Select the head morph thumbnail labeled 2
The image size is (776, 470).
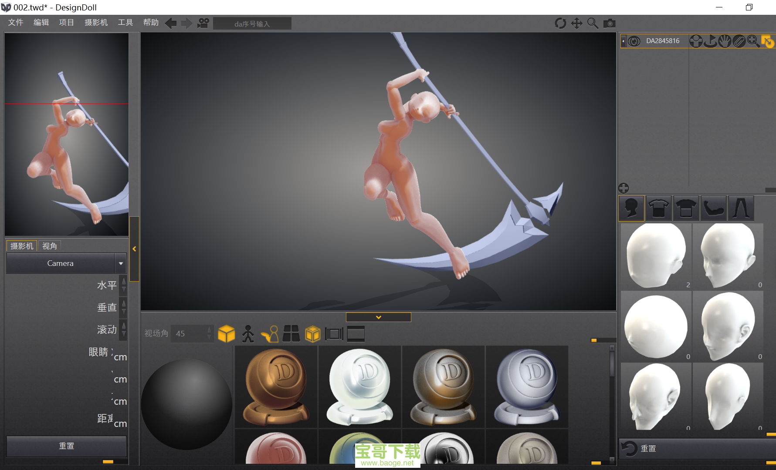656,256
